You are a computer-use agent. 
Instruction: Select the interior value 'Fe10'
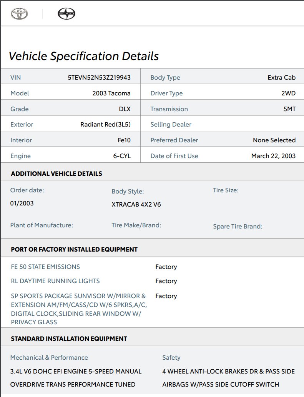tap(124, 140)
